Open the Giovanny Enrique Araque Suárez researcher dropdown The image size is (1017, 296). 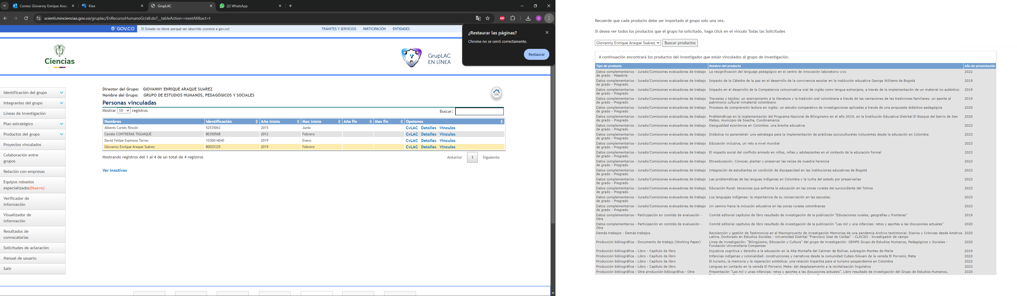point(627,43)
